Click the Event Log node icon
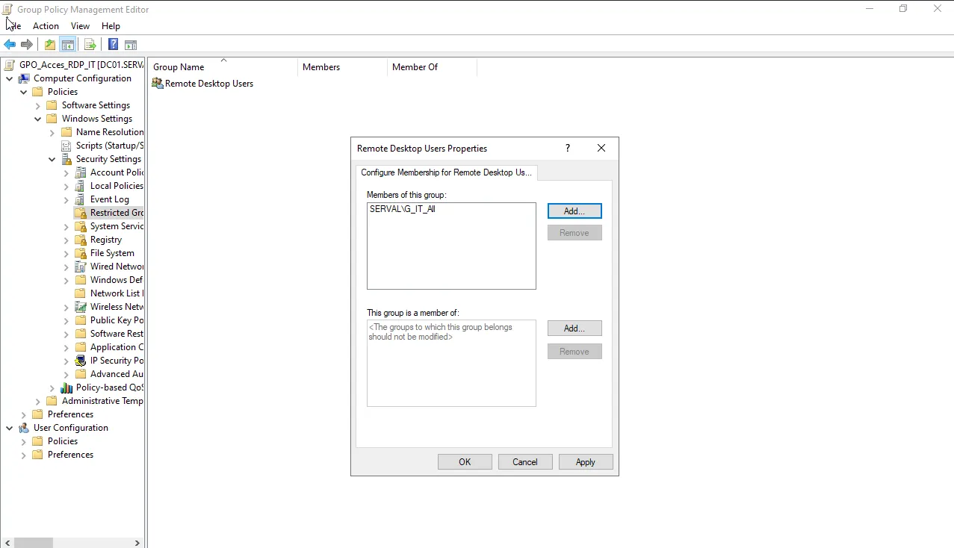954x548 pixels. click(x=81, y=199)
